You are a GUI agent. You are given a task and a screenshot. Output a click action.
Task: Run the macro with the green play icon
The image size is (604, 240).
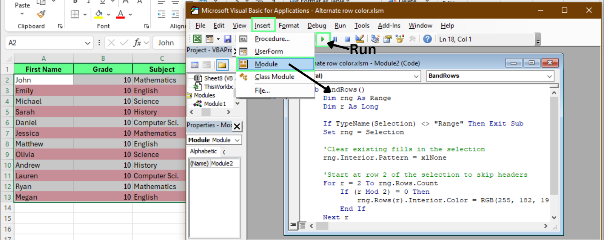(323, 39)
